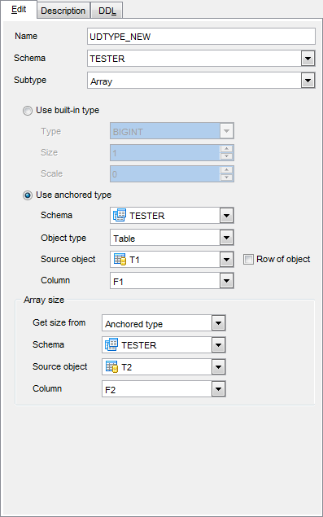Click the schema icon in Array size Schema

click(111, 344)
